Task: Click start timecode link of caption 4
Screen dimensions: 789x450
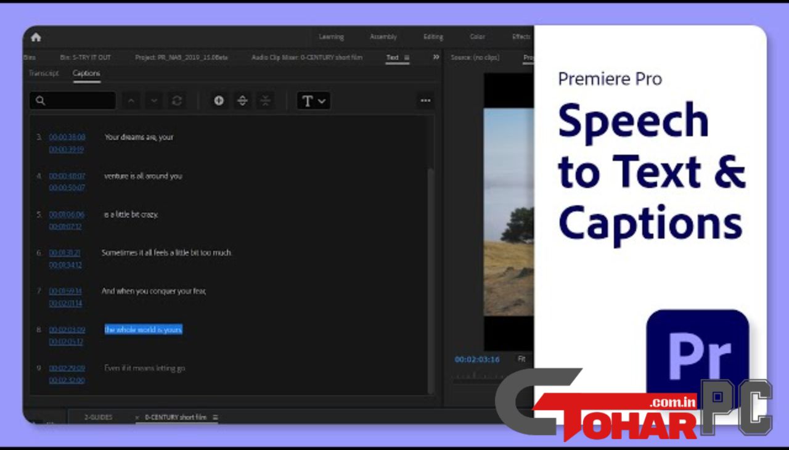Action: click(67, 176)
